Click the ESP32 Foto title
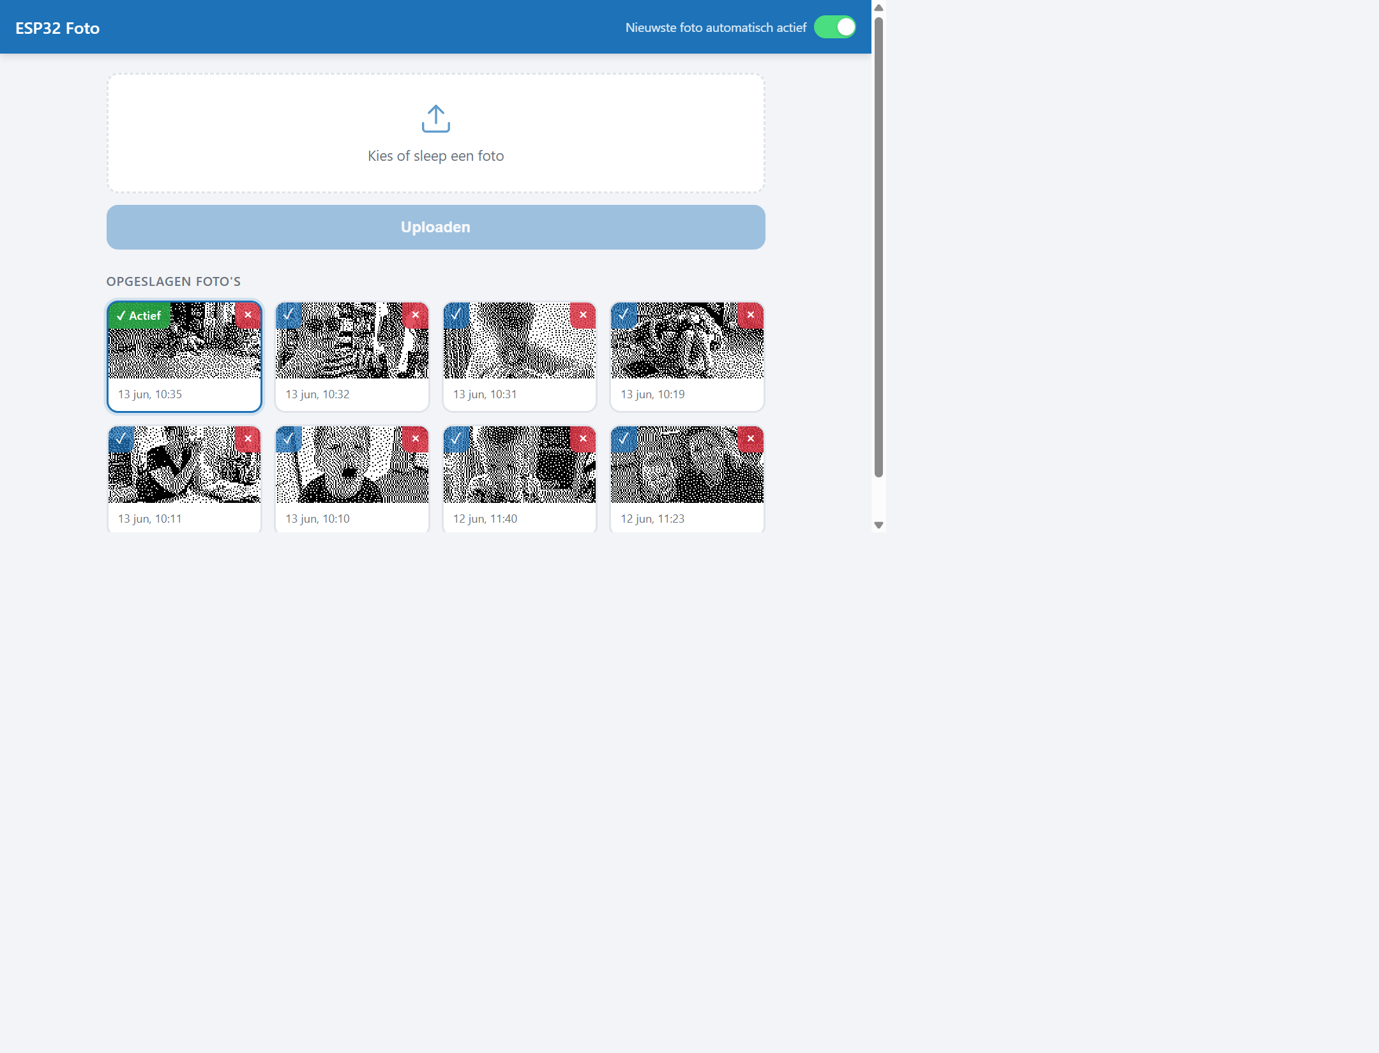The height and width of the screenshot is (1053, 1379). [x=57, y=28]
